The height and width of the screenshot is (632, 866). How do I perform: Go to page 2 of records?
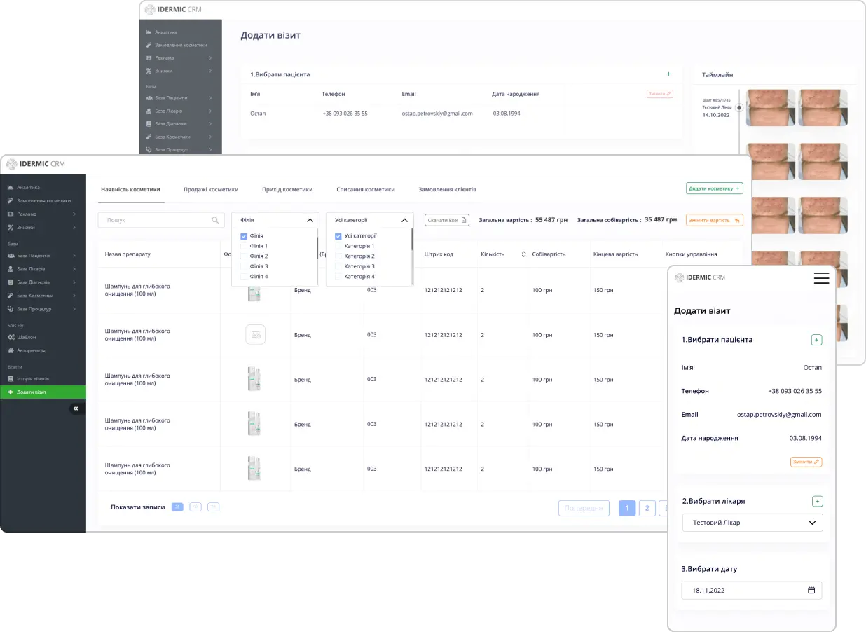tap(647, 508)
